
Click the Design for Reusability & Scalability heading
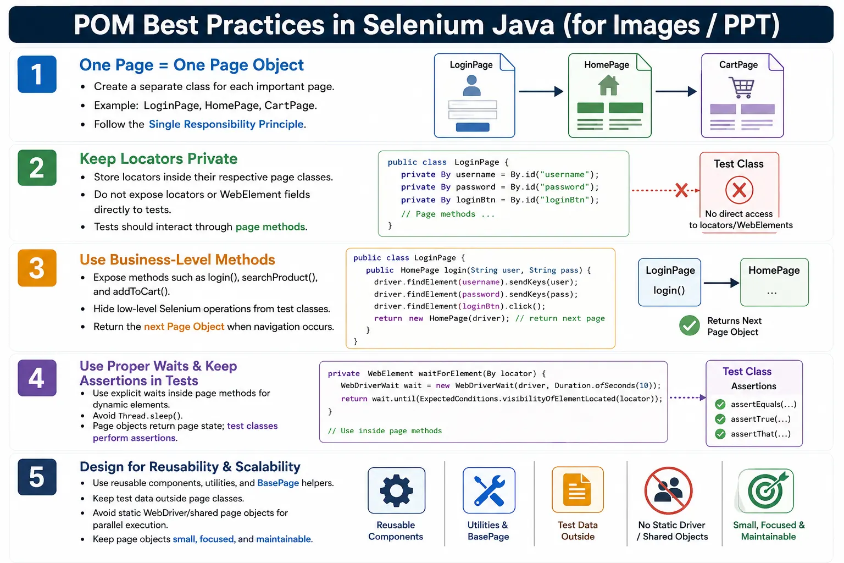pyautogui.click(x=190, y=467)
